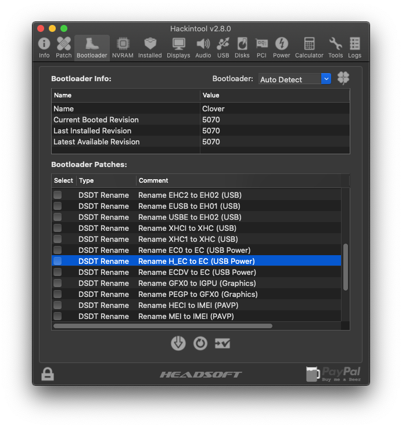This screenshot has height=428, width=402.
Task: Select row text Rename GFX0 to IGPU (Graphics)
Action: [197, 284]
